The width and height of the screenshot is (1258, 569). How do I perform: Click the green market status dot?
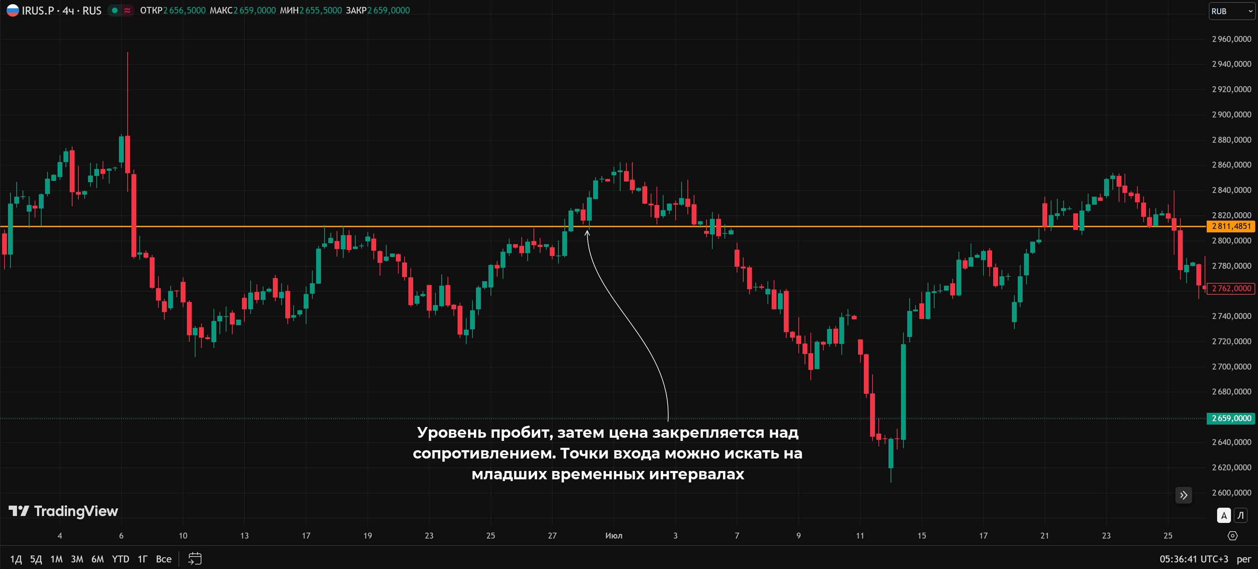pos(115,10)
